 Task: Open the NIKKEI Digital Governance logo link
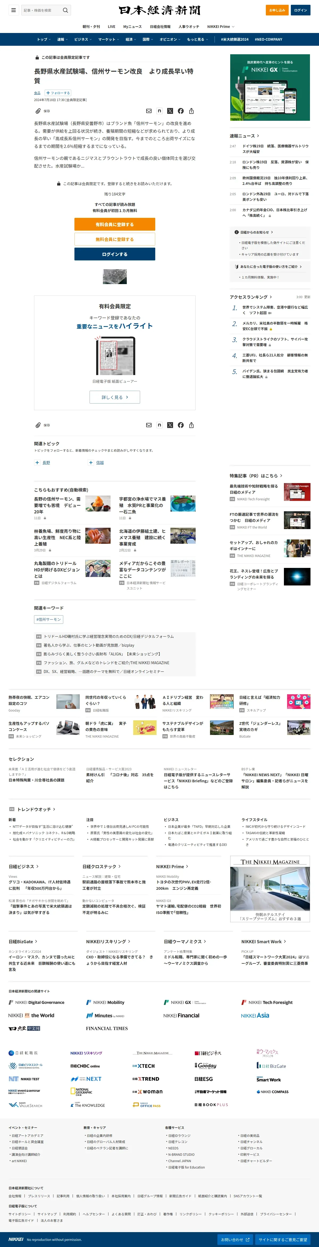click(x=36, y=1003)
